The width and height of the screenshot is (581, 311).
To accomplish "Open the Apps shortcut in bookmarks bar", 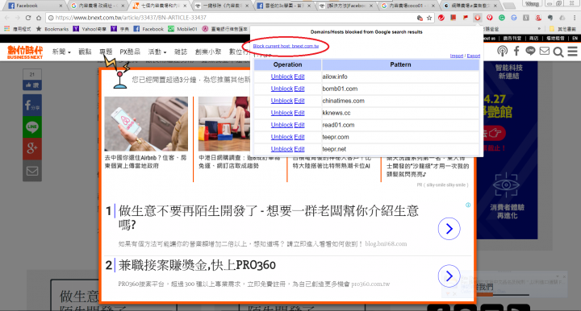I will click(x=18, y=29).
